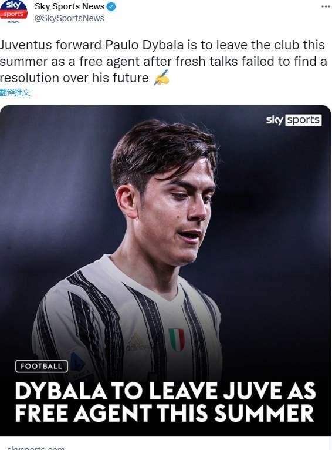Screen dimensions: 332x450
Task: Click the 翻译推文 translate tweet link
Action: tap(15, 92)
